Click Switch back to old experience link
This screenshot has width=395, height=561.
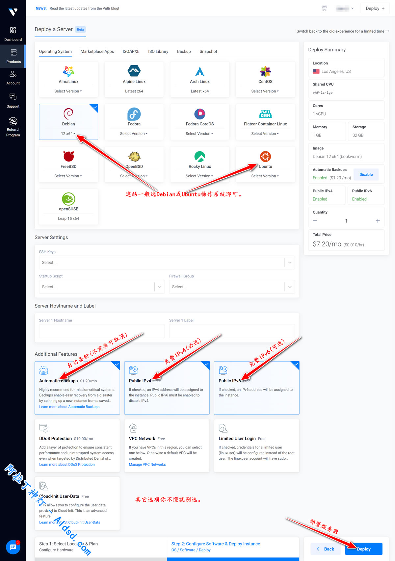pyautogui.click(x=343, y=31)
